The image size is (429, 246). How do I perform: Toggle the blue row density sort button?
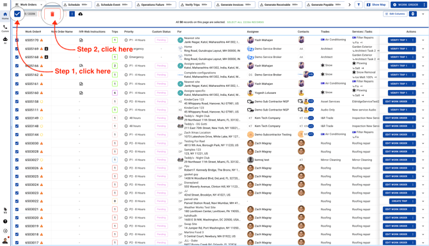coord(413,14)
